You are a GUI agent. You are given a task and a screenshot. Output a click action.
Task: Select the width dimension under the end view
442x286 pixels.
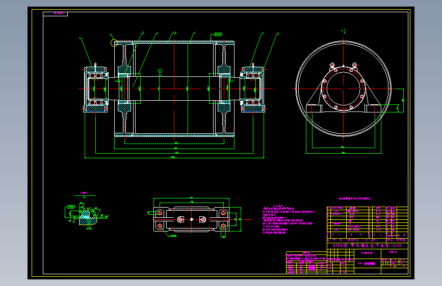click(x=343, y=153)
